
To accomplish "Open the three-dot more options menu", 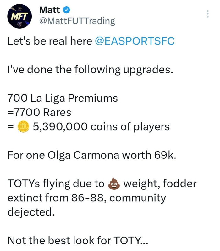I will pyautogui.click(x=208, y=14).
